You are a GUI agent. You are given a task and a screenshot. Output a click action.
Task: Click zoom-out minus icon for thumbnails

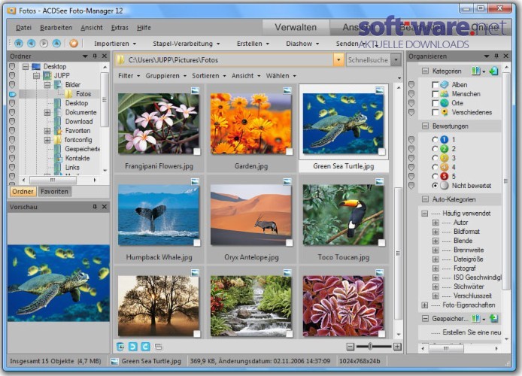(351, 347)
